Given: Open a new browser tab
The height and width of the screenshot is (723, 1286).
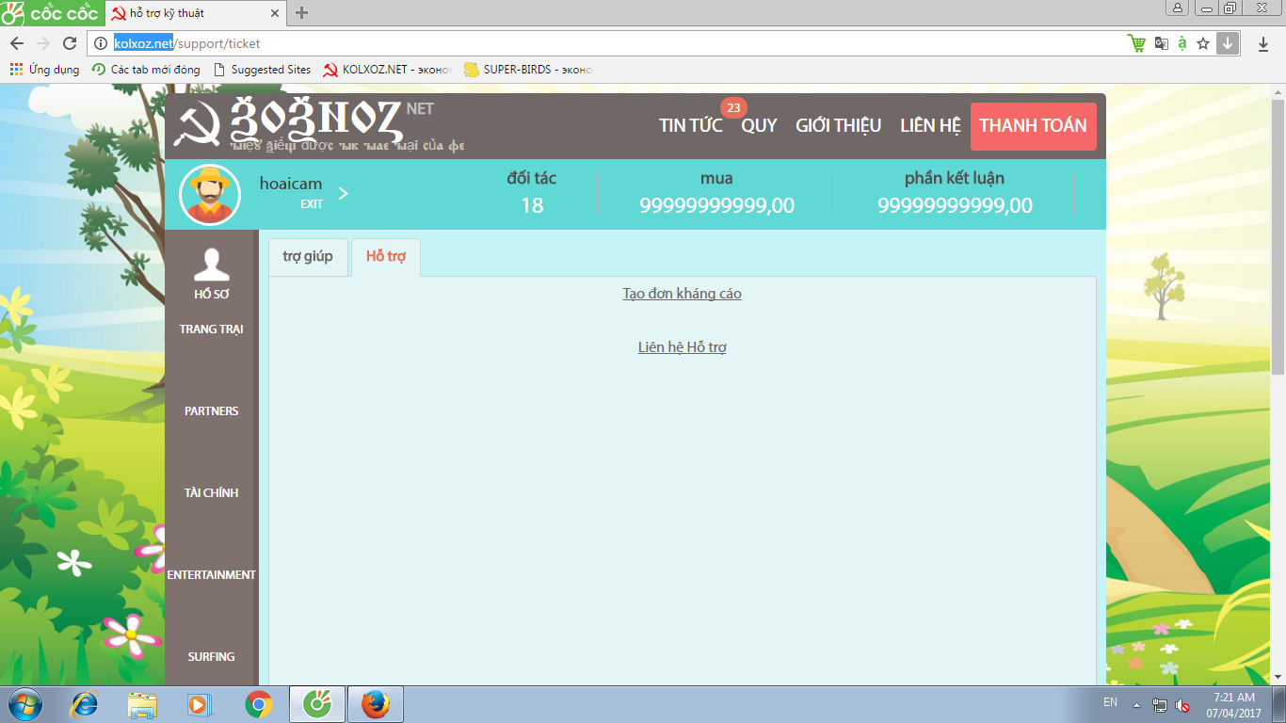Looking at the screenshot, I should point(301,13).
